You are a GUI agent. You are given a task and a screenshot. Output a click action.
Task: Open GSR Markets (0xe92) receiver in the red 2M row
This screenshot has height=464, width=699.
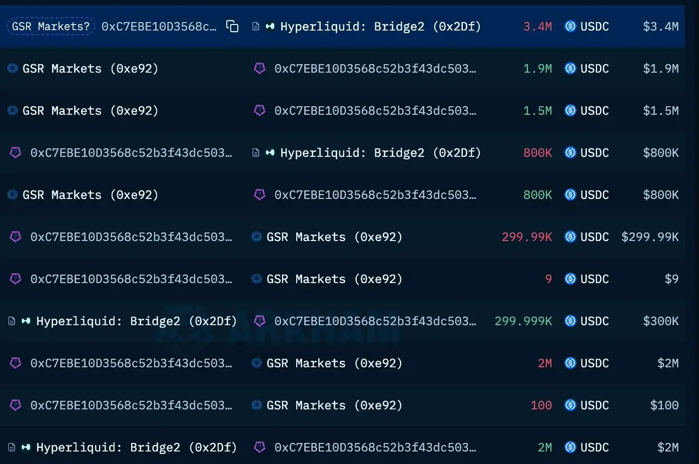335,362
